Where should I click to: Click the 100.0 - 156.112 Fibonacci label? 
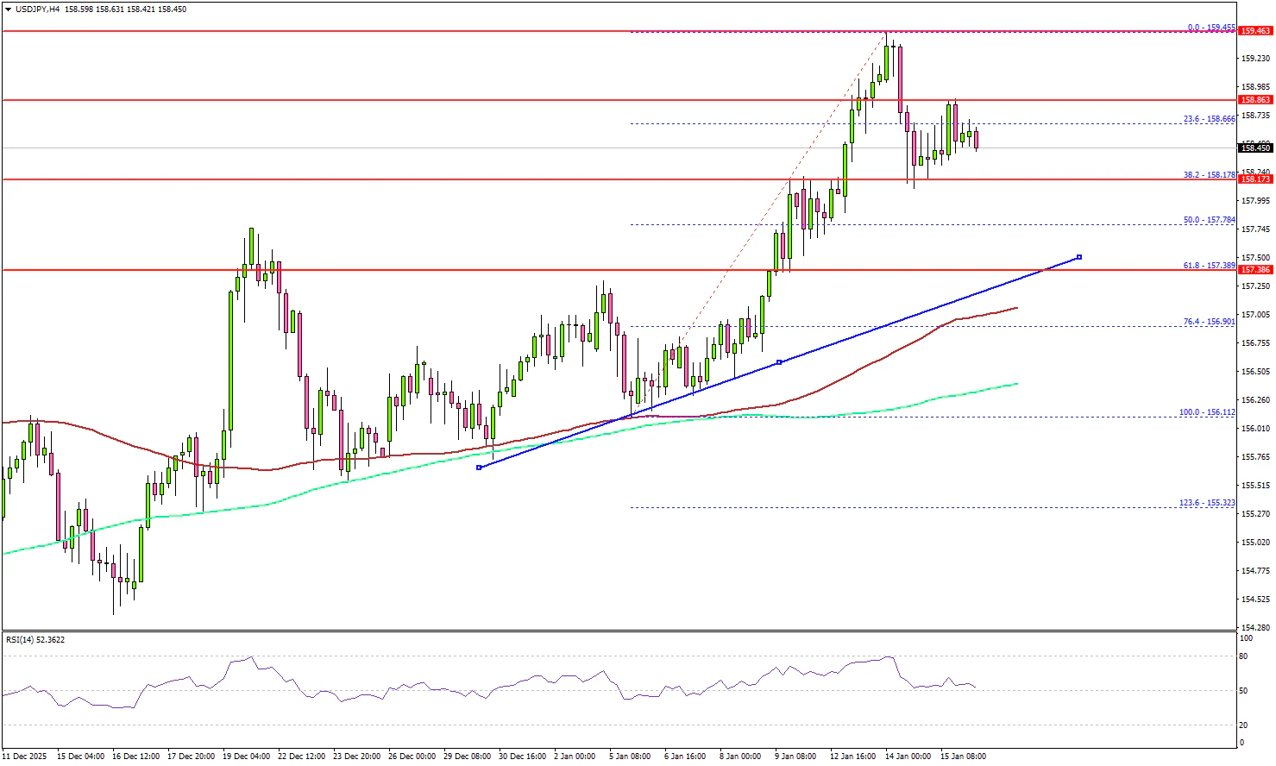pyautogui.click(x=1207, y=412)
